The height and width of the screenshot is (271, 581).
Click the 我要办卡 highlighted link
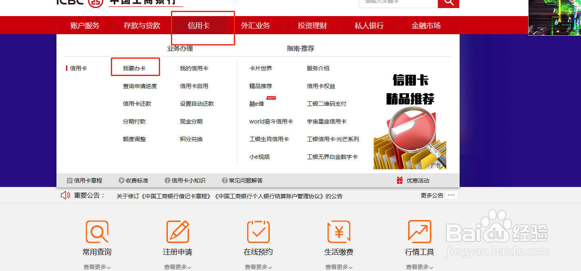pyautogui.click(x=135, y=68)
